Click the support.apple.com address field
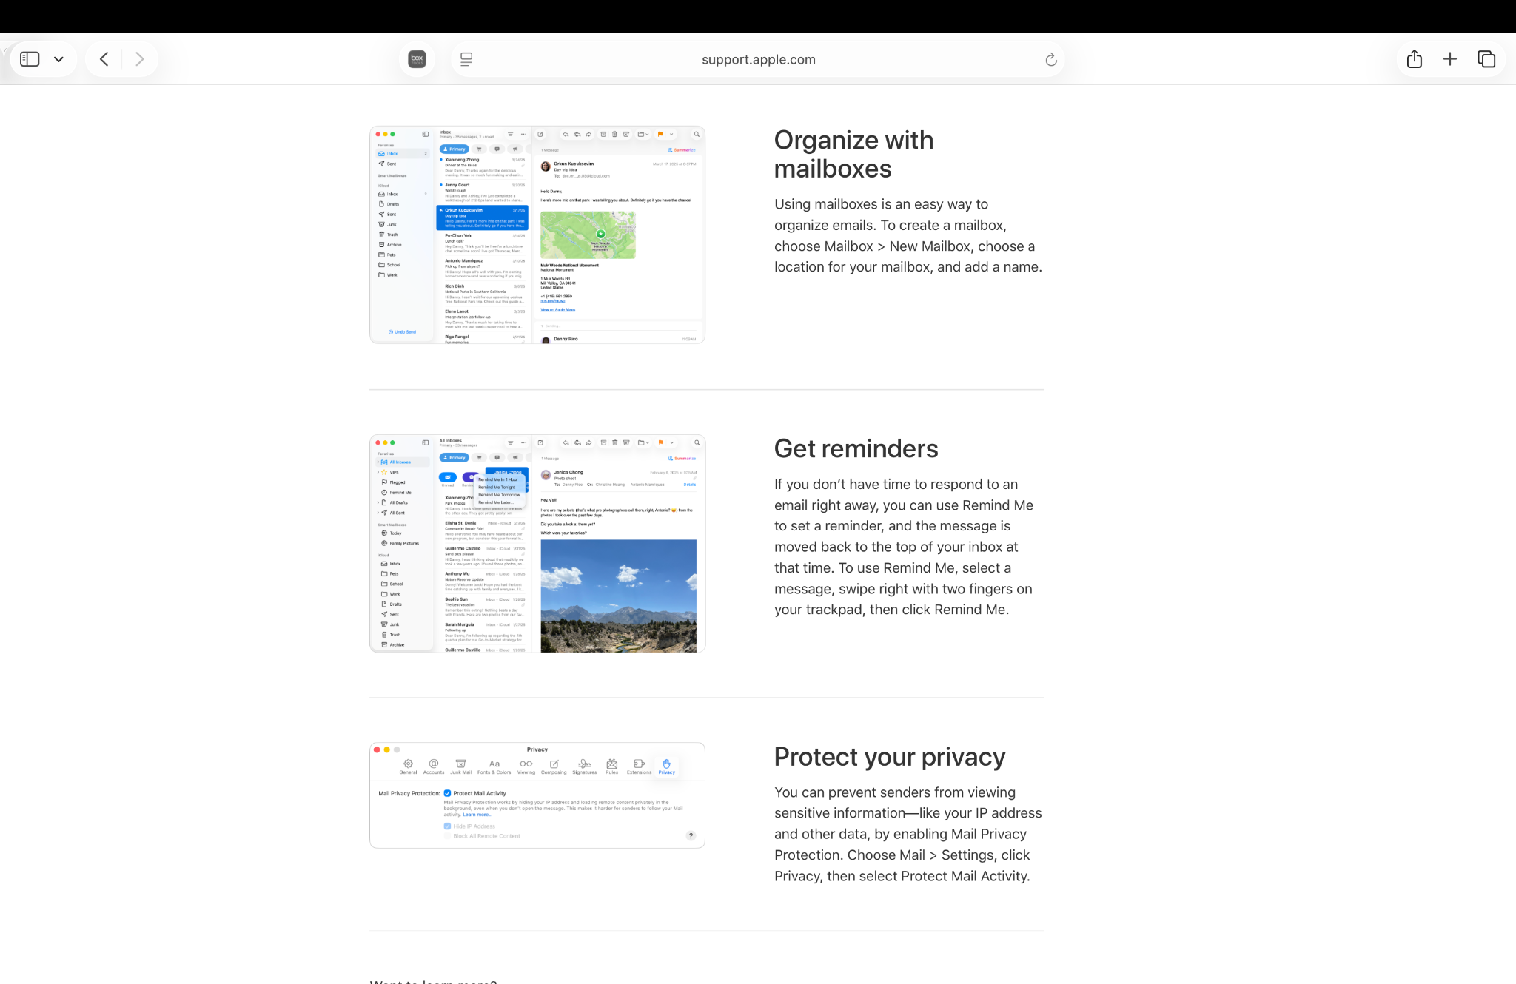Viewport: 1516px width, 984px height. pos(758,60)
